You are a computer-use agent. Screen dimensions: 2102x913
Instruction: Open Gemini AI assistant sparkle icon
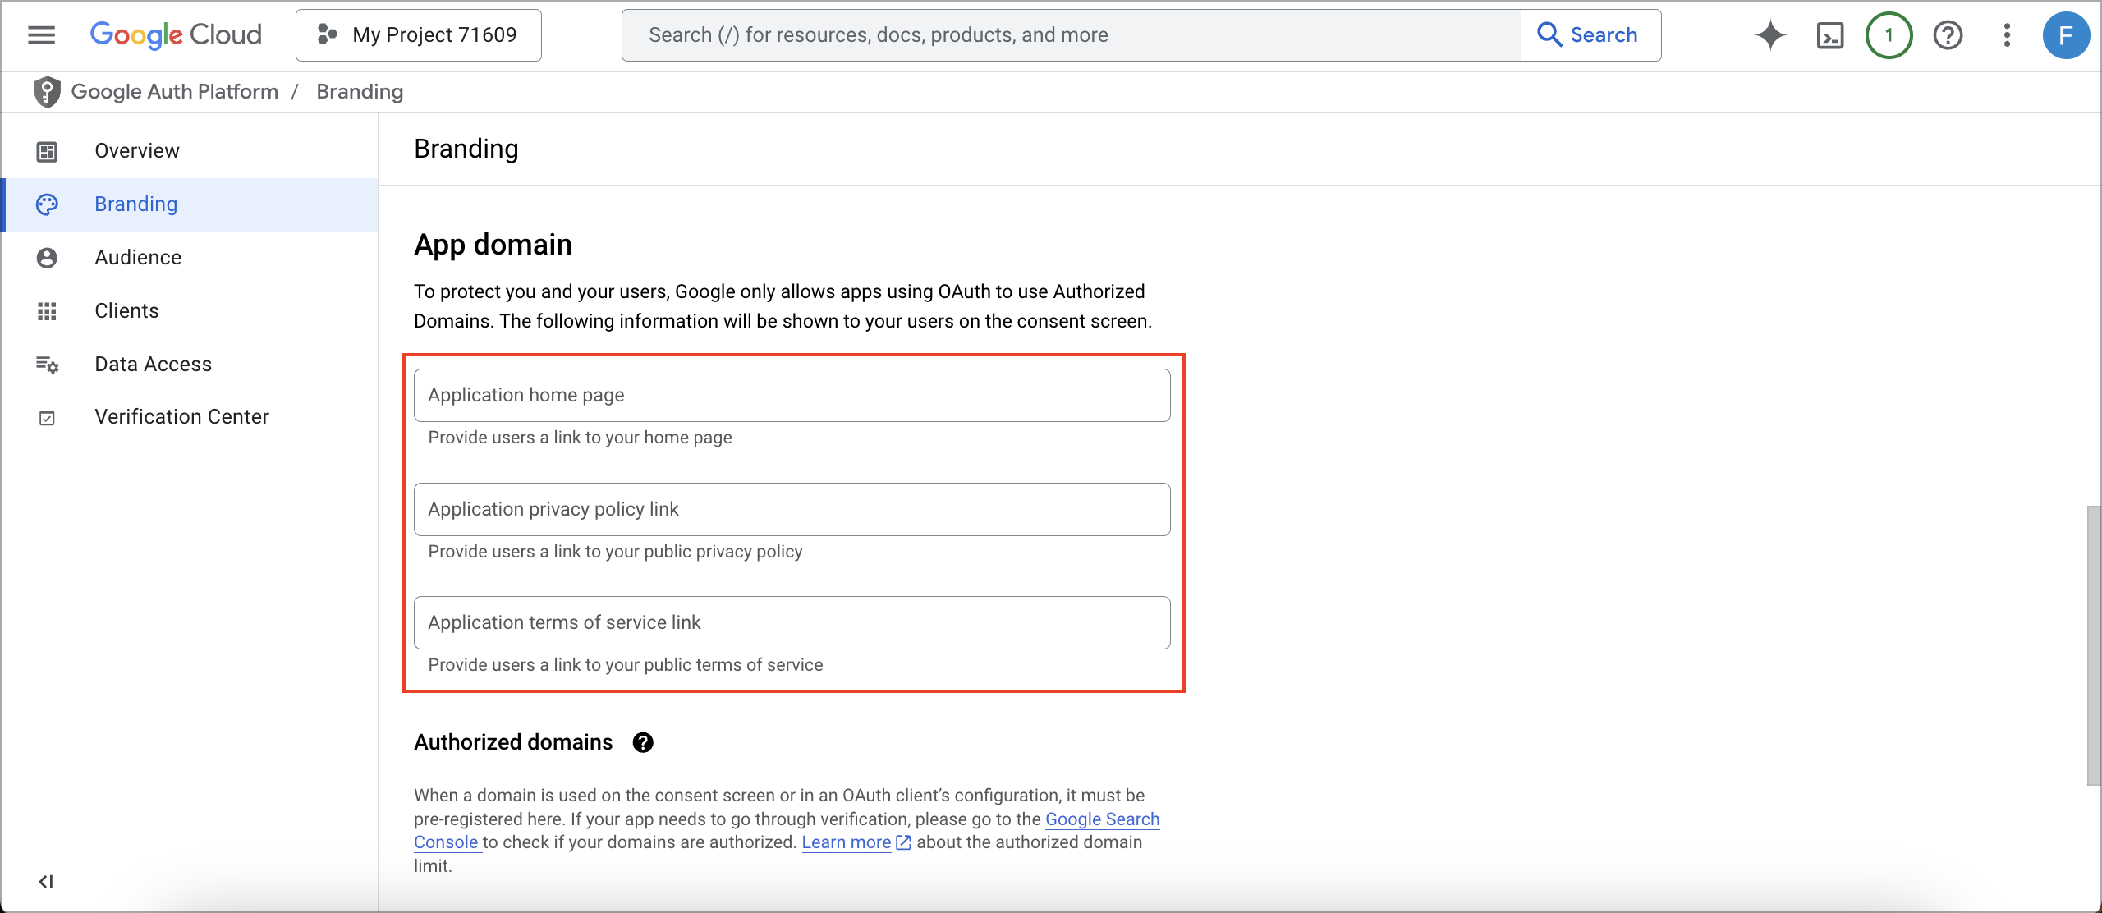(1771, 35)
